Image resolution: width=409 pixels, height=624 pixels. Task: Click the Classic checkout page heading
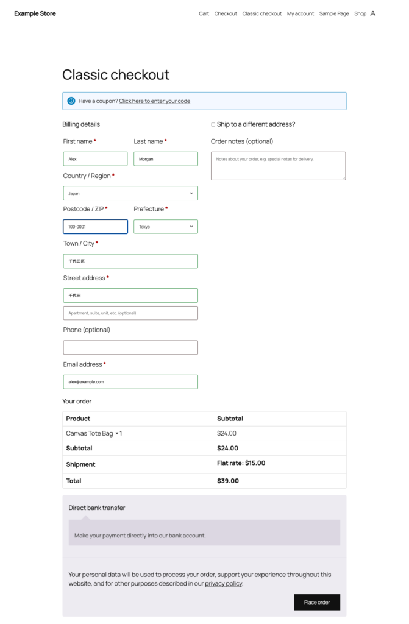(116, 75)
